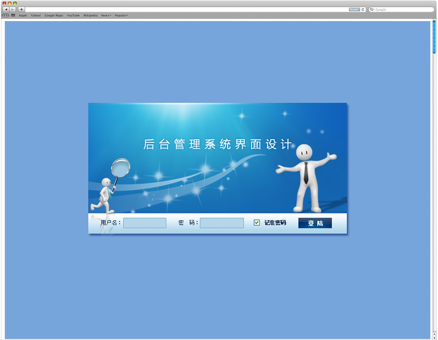Click the browser Forward arrow button

pos(12,10)
